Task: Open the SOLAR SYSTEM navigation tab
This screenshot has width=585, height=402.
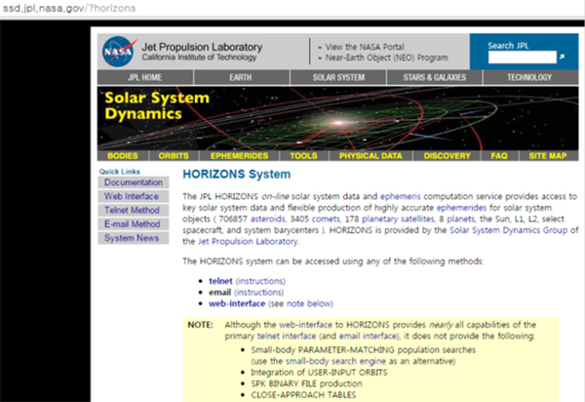Action: pos(338,77)
